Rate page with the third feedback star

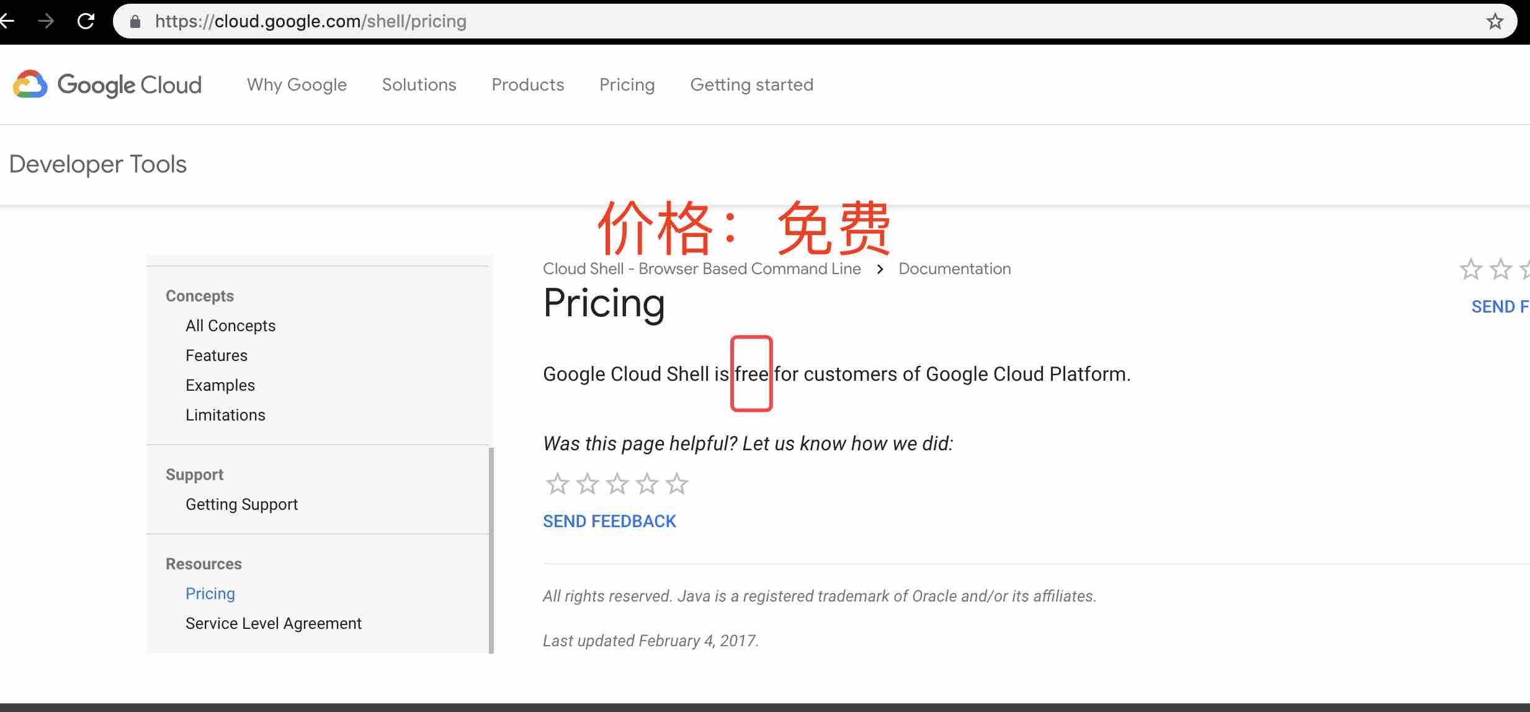point(617,484)
